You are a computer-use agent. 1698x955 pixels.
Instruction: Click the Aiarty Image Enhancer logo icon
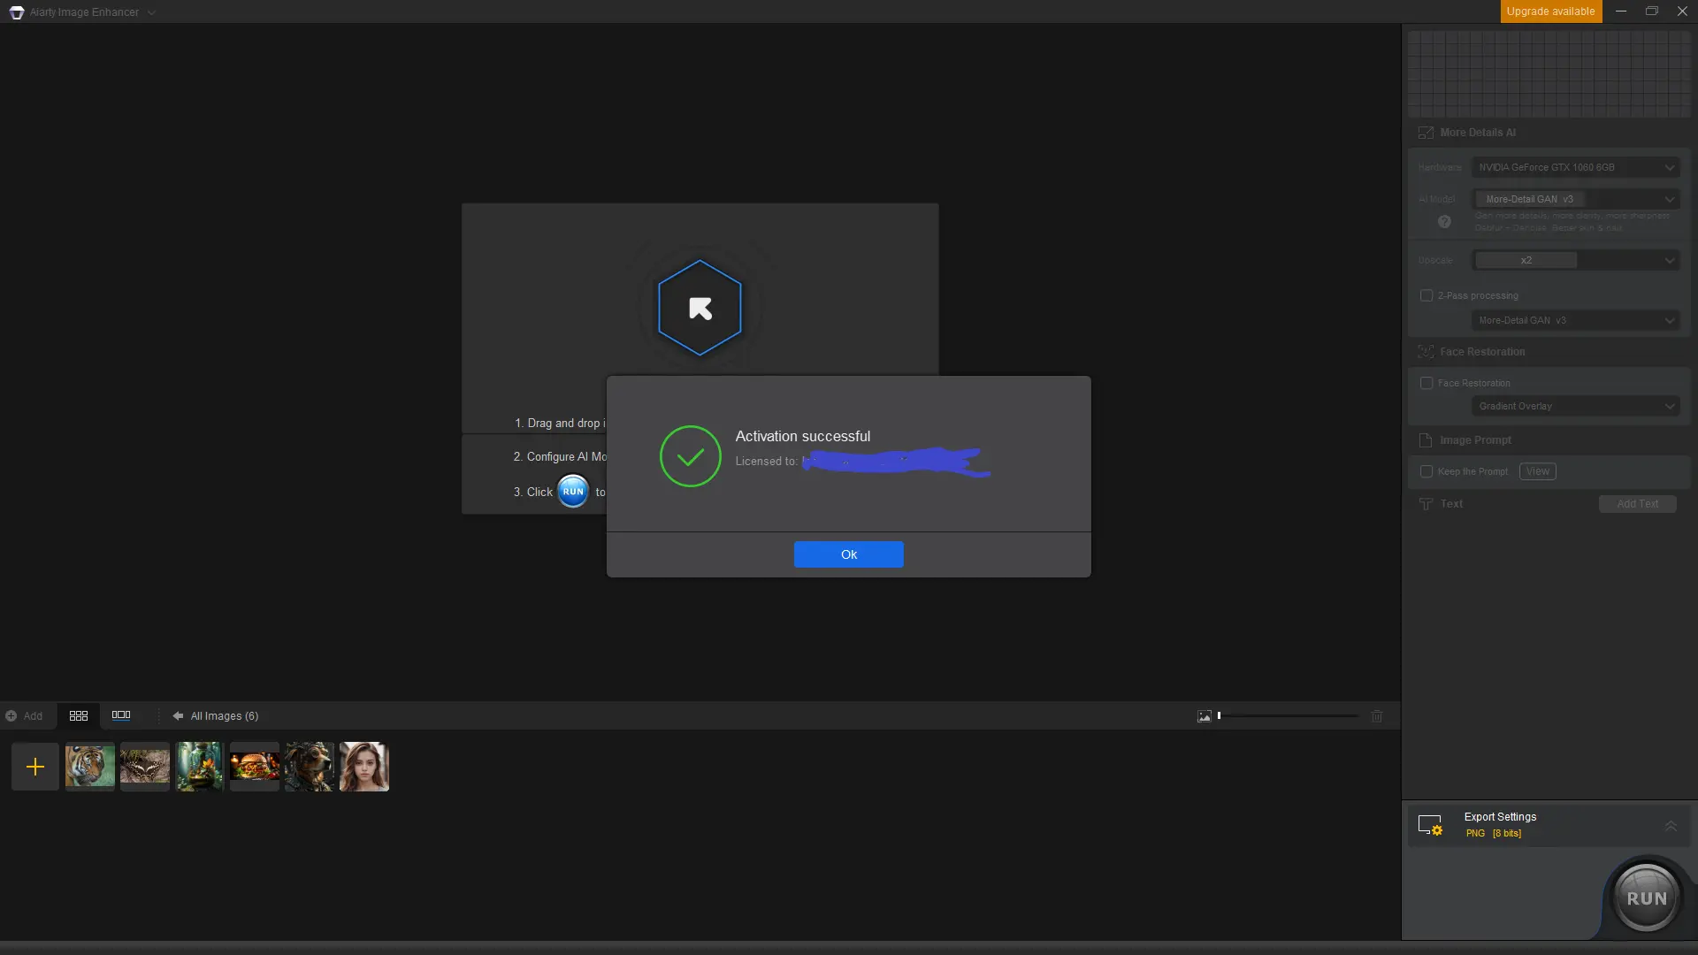16,12
